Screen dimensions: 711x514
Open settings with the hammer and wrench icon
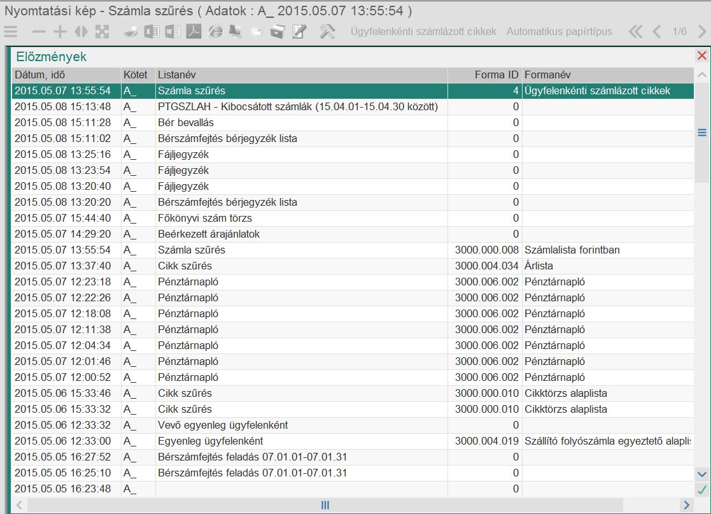pos(327,32)
